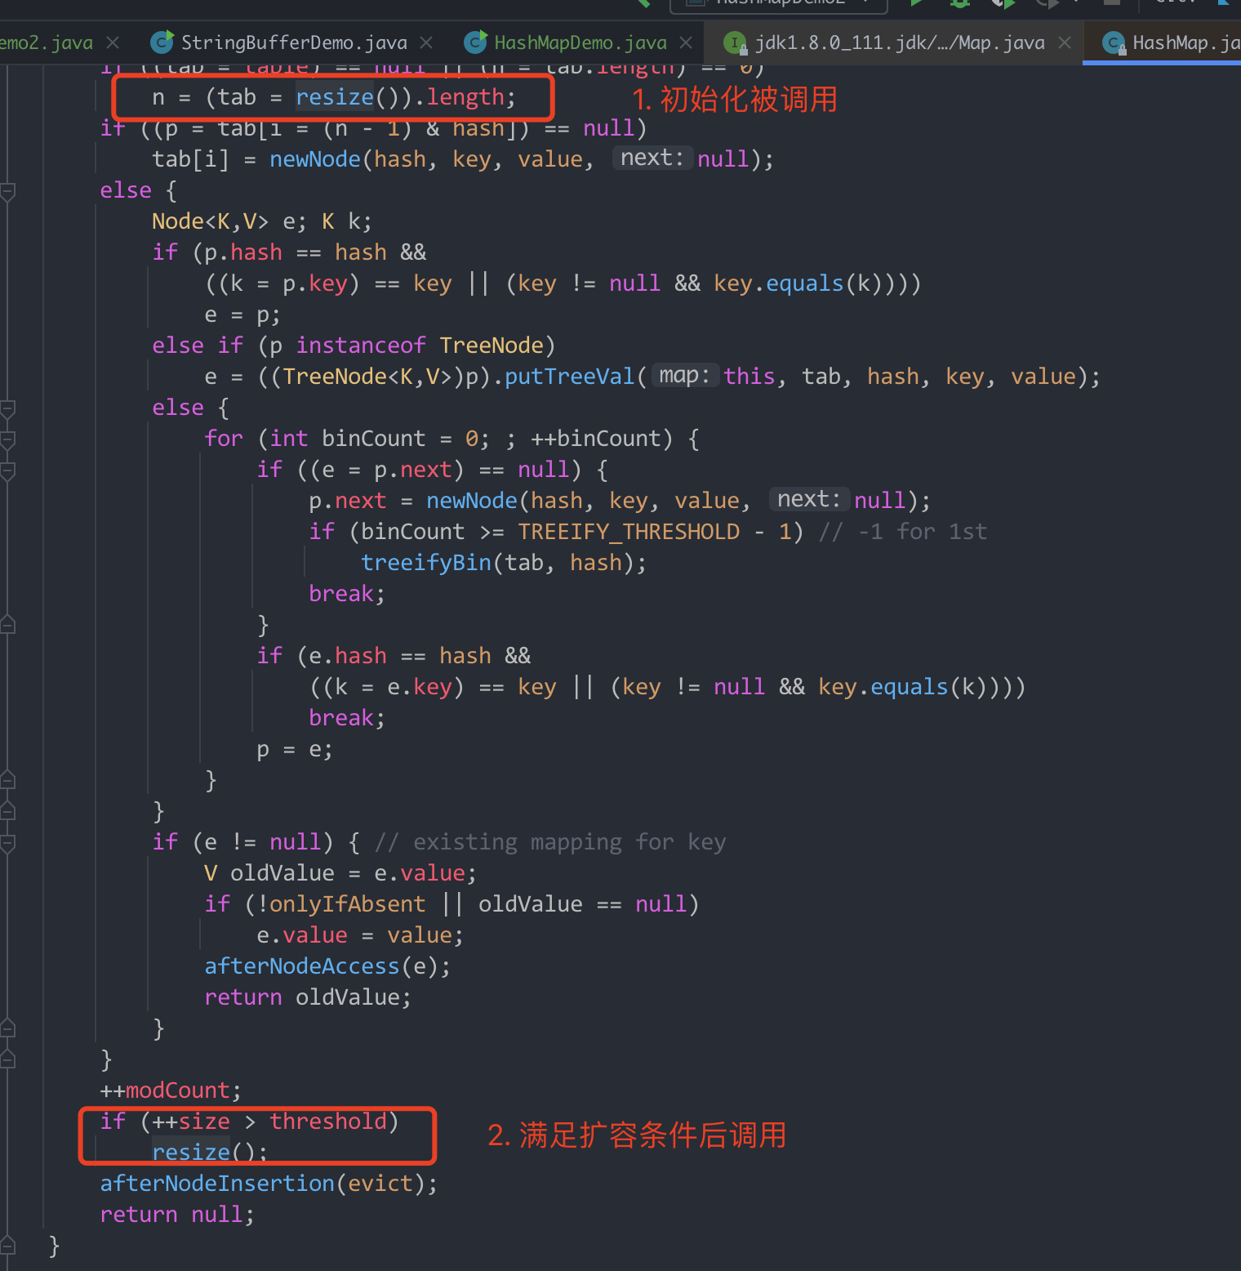Close the HashMapDemo.java tab
Screen dimensions: 1241x1271
[686, 42]
